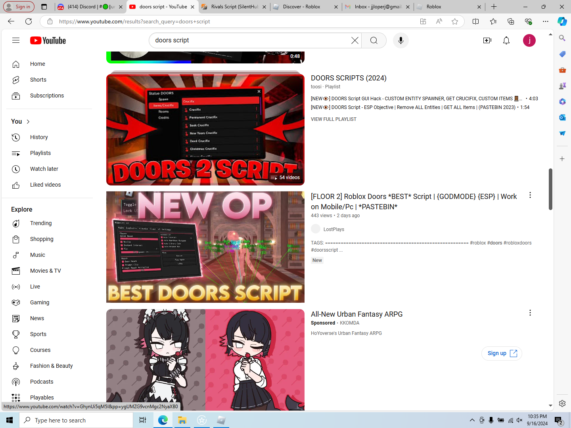Open Edge Settings and more menu
This screenshot has width=571, height=428.
546,21
